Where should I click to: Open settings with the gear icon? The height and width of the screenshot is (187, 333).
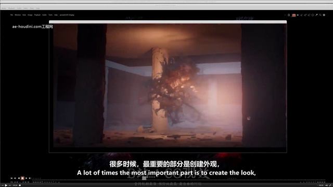(324, 15)
